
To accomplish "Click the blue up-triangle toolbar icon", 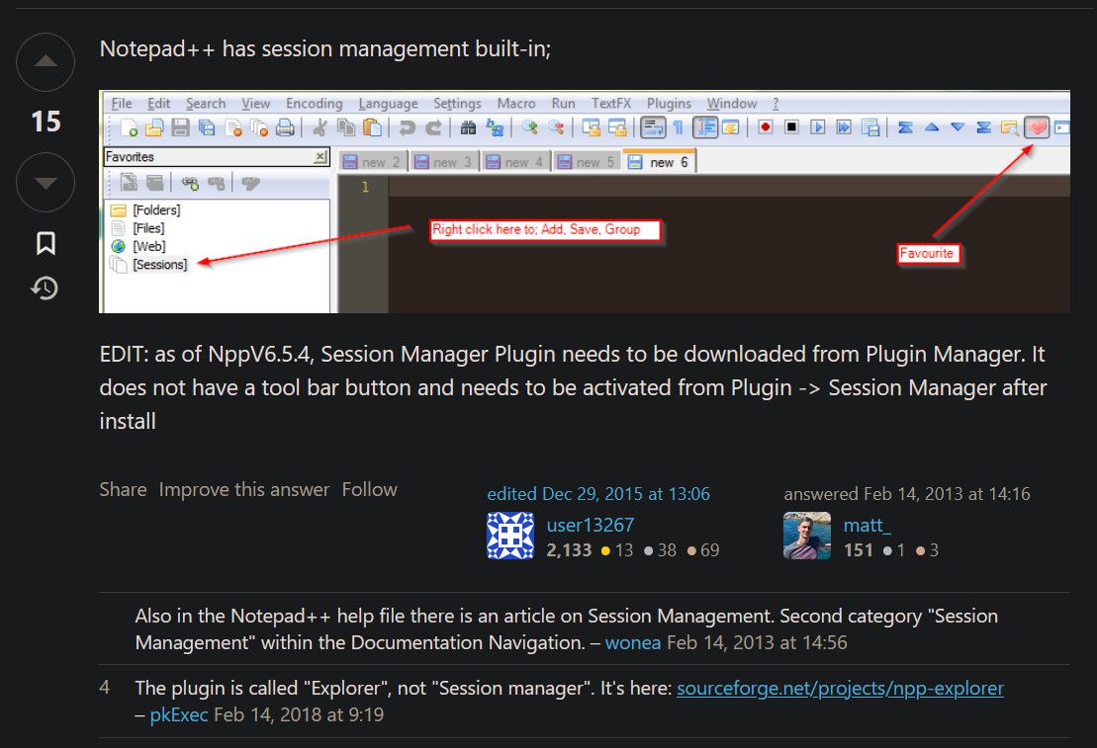I will coord(932,126).
